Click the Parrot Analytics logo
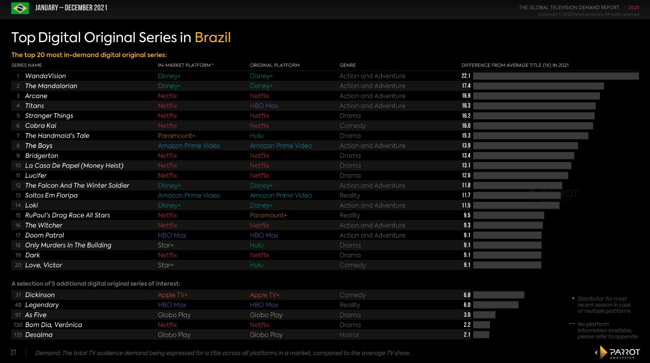The image size is (650, 363). coord(617,353)
